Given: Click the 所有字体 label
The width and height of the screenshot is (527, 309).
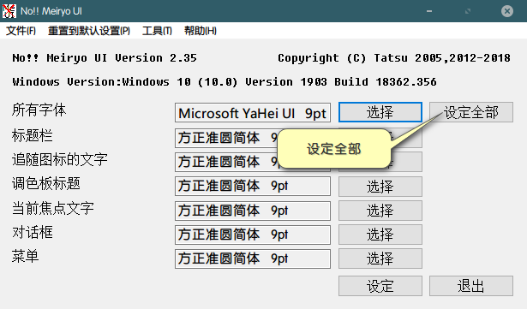Looking at the screenshot, I should click(39, 110).
